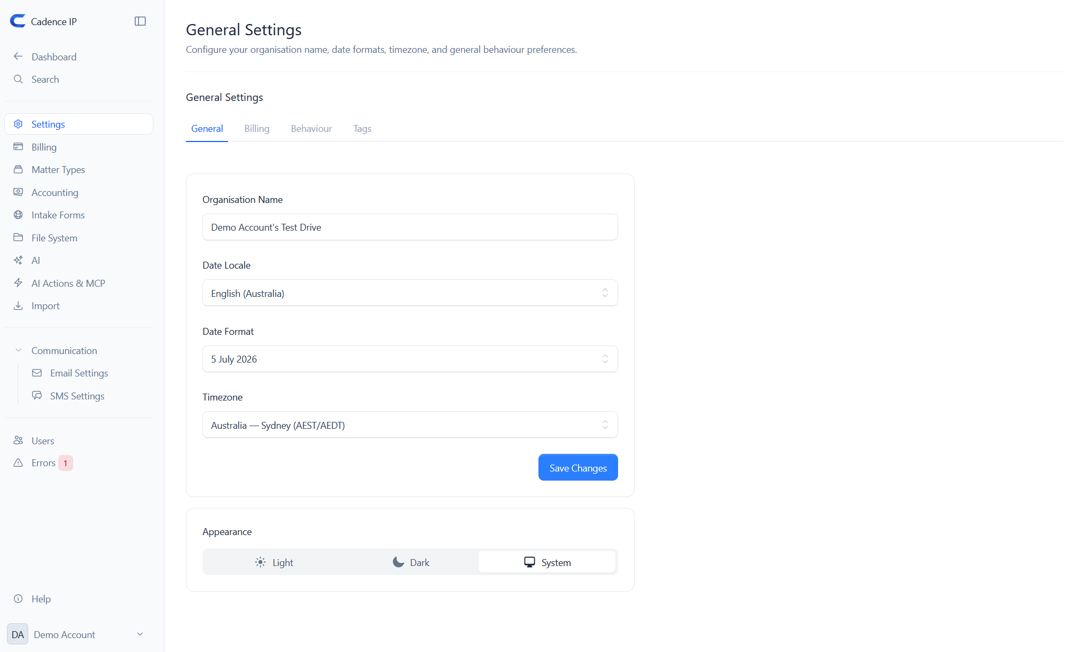
Task: Open SMS Settings page
Action: [89, 396]
